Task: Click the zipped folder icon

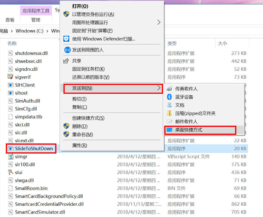Action: (169, 113)
